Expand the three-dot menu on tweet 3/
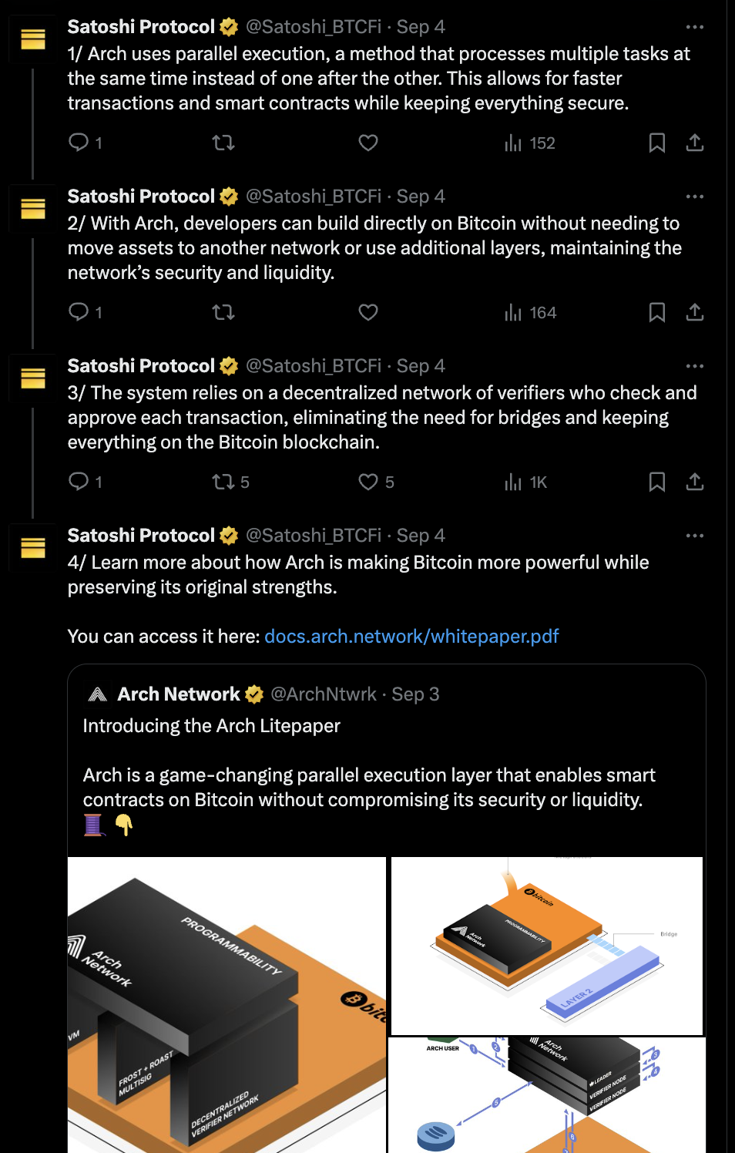 click(695, 366)
